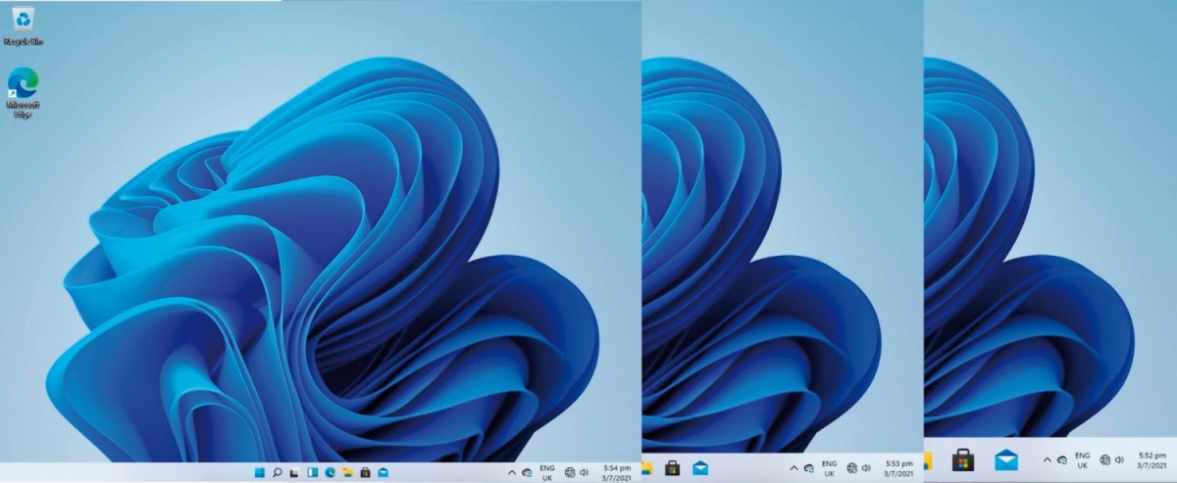
Task: Open Microsoft Store on the 5:53 pm taskbar
Action: [672, 468]
